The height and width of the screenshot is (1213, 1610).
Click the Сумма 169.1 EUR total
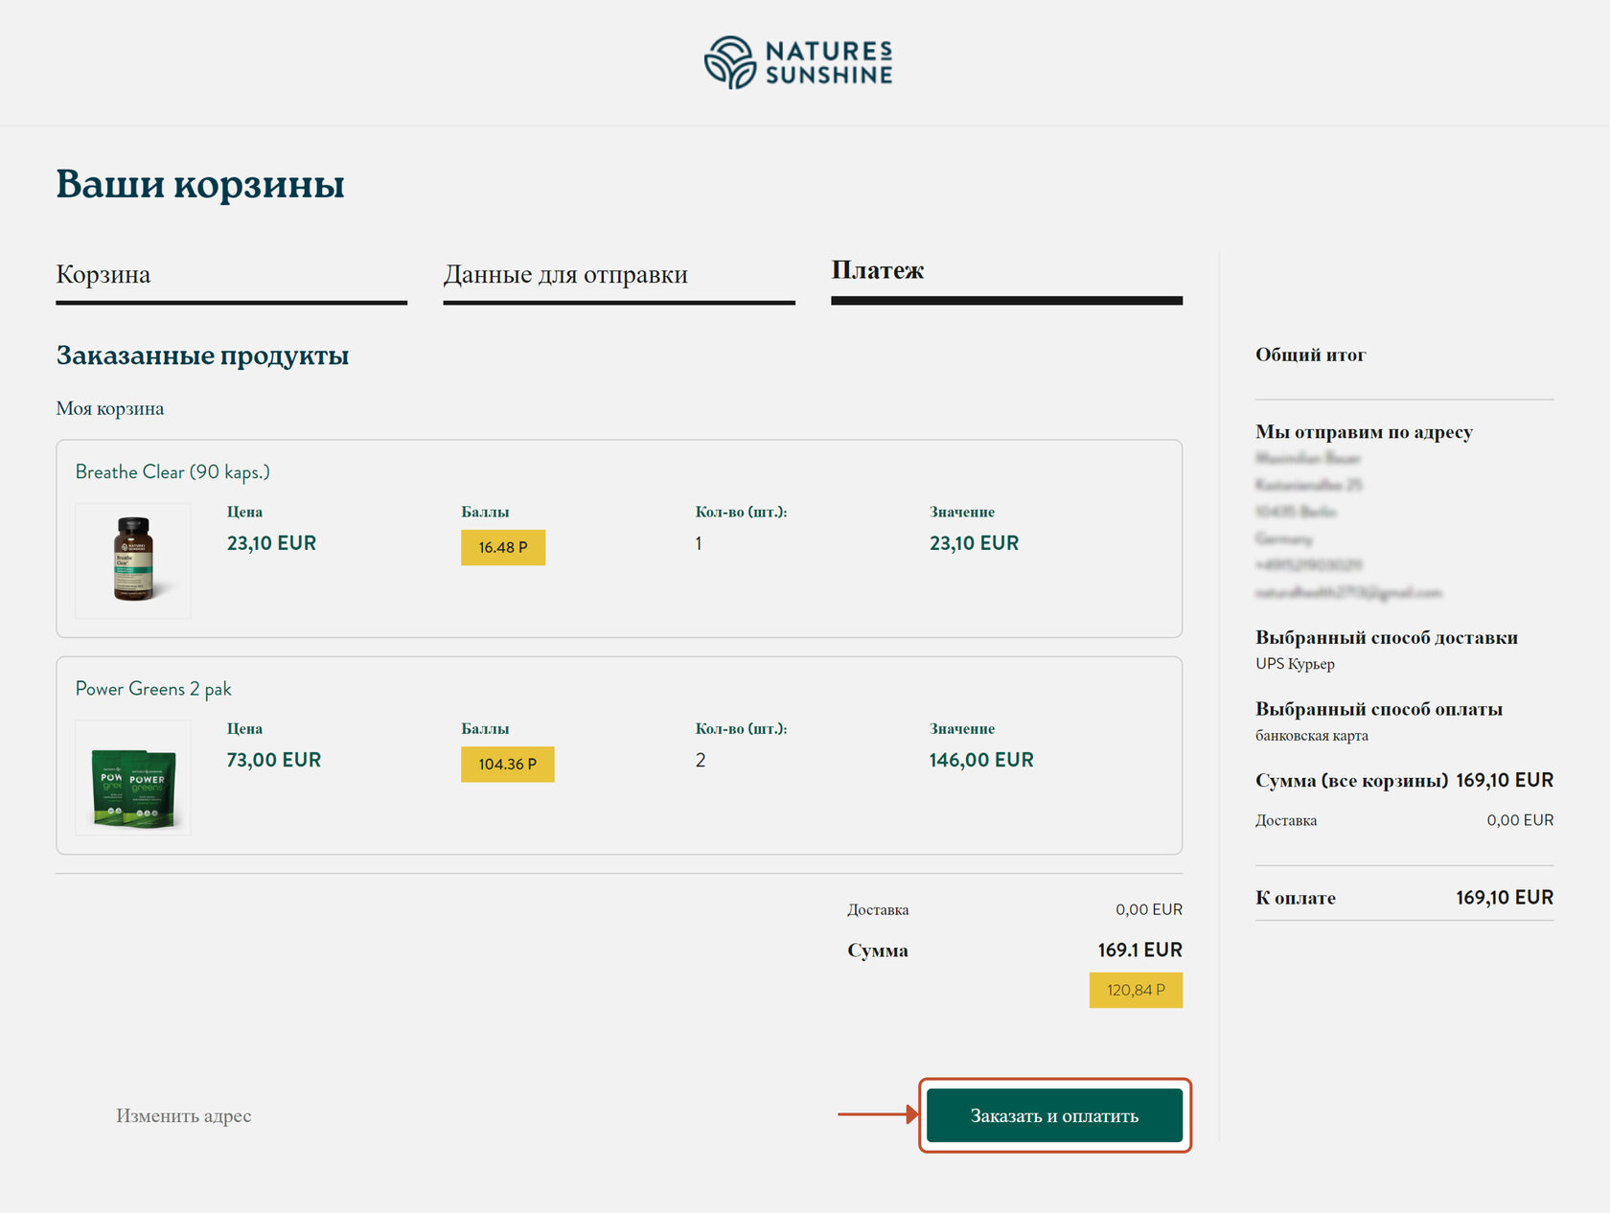1139,950
